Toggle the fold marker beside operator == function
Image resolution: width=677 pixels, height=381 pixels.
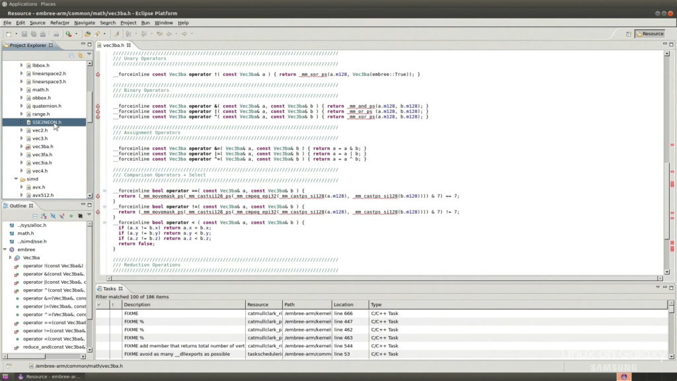(104, 190)
